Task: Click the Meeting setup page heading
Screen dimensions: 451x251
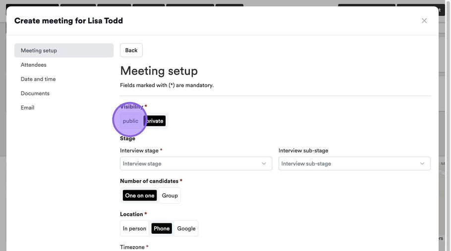Action: point(159,71)
